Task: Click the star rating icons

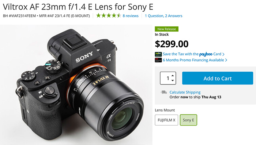Action: point(109,16)
